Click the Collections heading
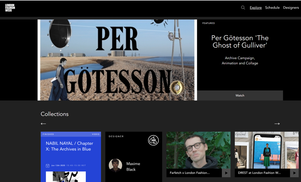The height and width of the screenshot is (182, 301). click(x=54, y=114)
